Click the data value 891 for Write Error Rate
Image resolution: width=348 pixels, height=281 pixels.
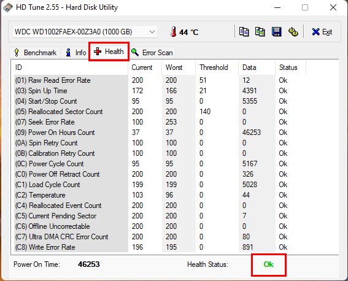point(248,247)
